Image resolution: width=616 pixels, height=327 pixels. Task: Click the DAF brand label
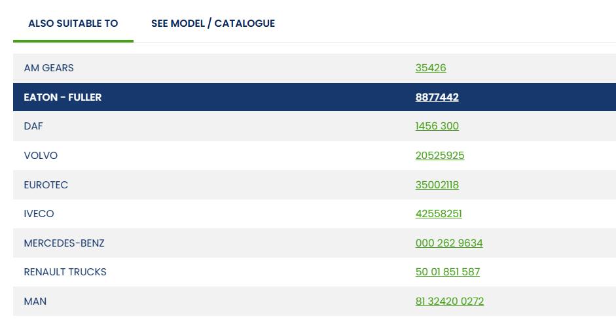pos(33,126)
